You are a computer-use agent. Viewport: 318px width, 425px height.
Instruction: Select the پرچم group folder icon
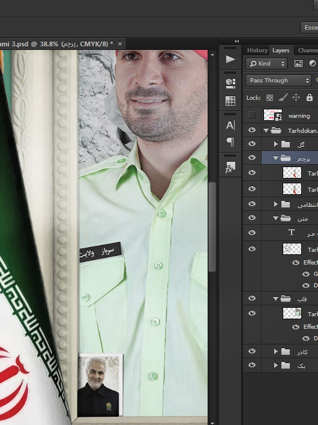tap(286, 157)
